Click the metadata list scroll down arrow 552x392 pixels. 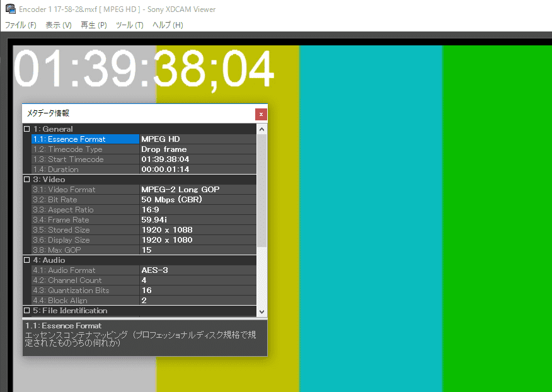(x=262, y=311)
